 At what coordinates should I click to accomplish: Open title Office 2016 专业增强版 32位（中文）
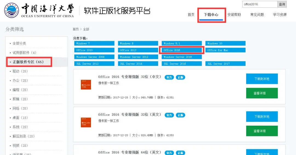[x=130, y=77]
